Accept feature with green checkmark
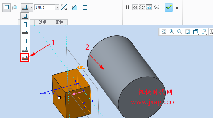 [169, 7]
